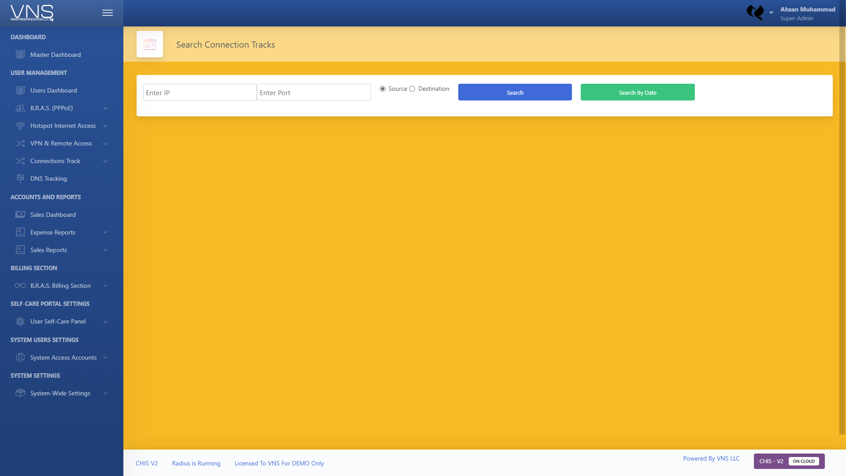Click the B.R.A.S. Billing Section infinity icon
This screenshot has width=846, height=476.
[20, 285]
